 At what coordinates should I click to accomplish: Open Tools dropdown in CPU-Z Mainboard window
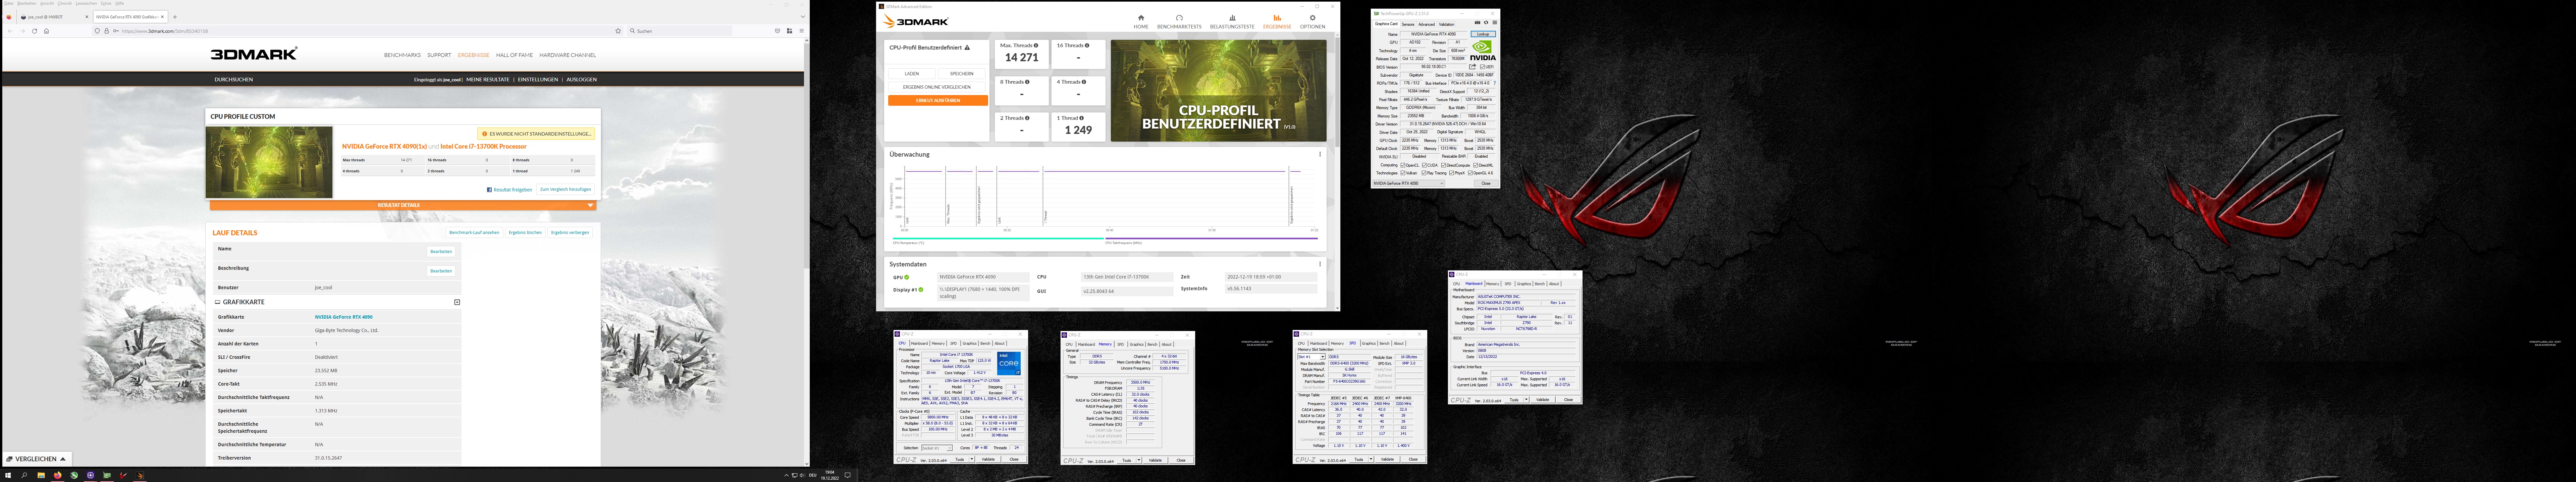pyautogui.click(x=1517, y=400)
